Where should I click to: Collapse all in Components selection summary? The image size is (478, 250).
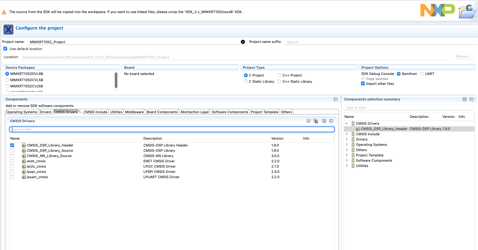pos(471,99)
